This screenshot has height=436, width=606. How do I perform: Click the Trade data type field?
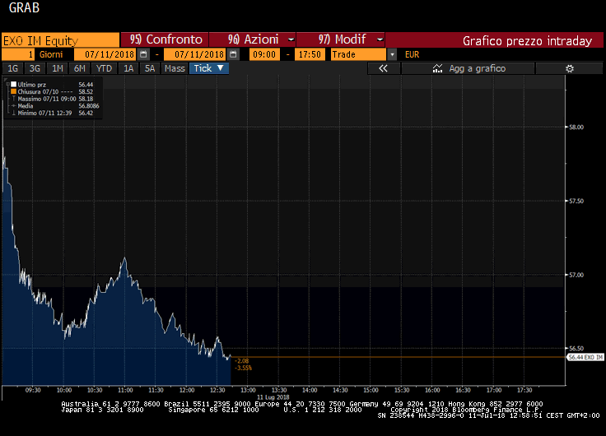(359, 54)
